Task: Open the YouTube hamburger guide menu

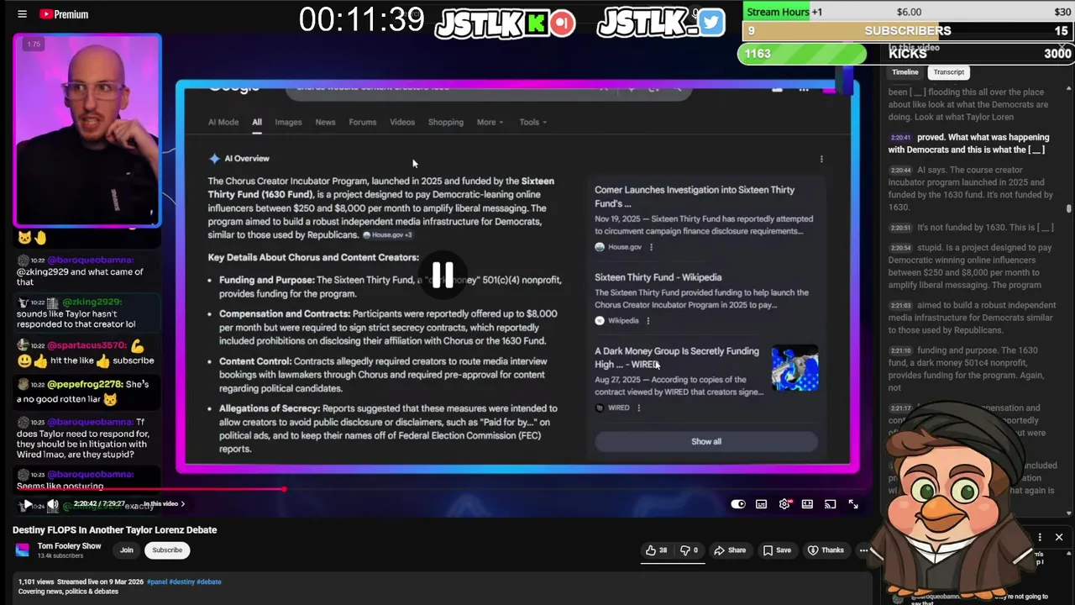Action: coord(22,14)
